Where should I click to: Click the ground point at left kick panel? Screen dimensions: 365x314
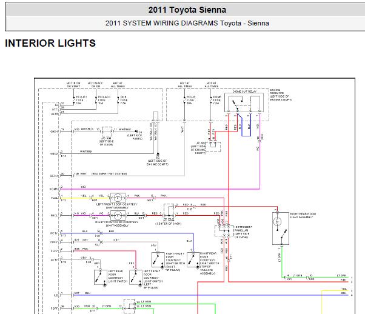(136, 132)
